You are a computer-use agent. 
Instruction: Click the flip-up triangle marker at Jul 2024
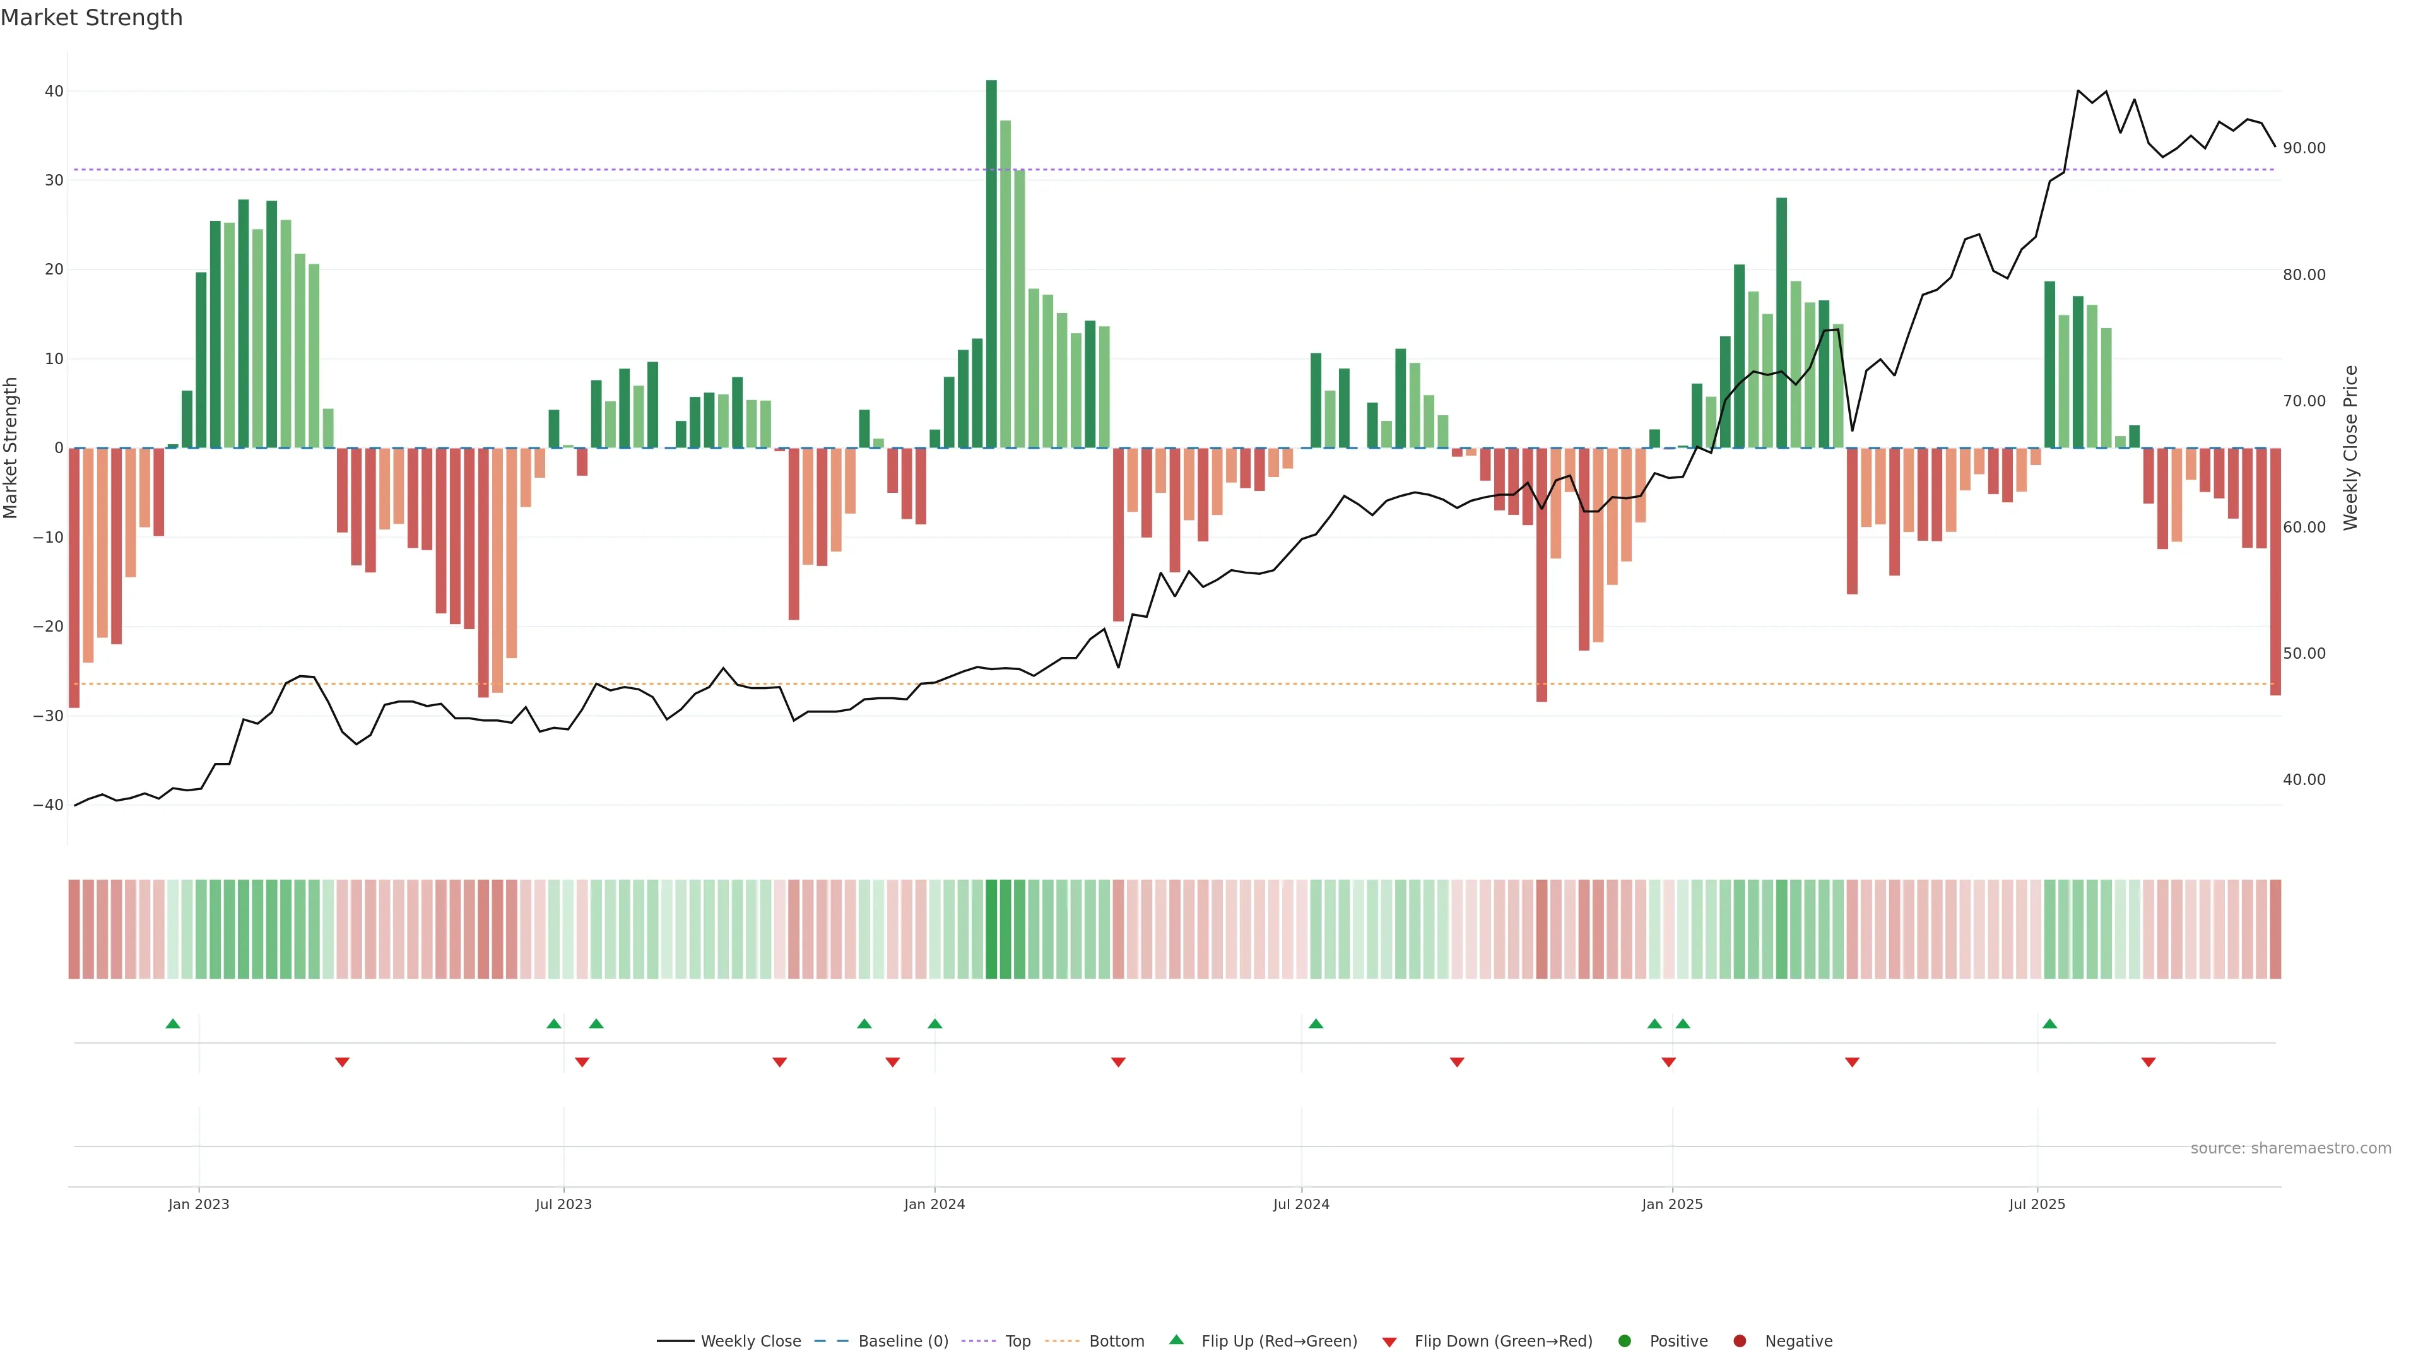tap(1316, 1024)
